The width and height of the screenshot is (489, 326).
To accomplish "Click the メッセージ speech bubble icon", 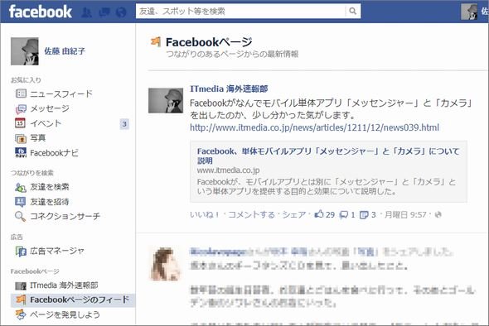I will 21,108.
